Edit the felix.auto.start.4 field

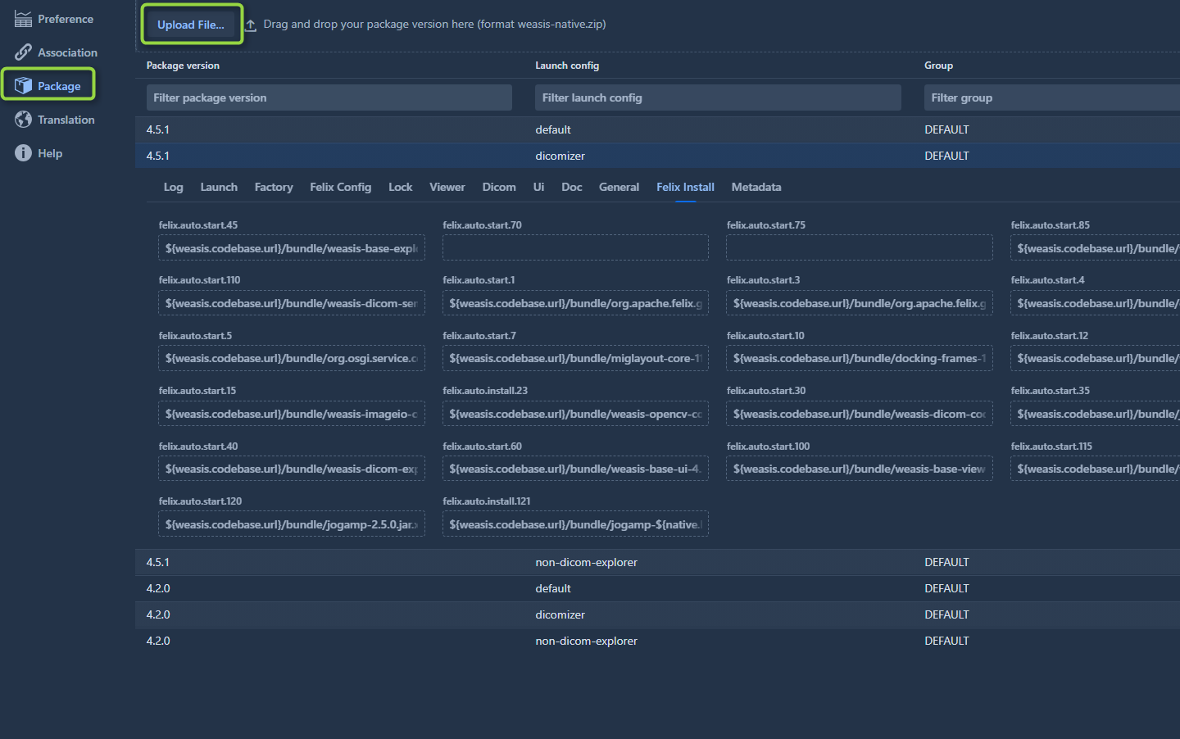1096,303
